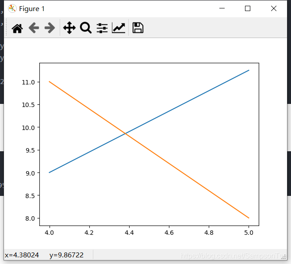Screen dimensions: 291x264
Task: Click the 10.0 y-axis tick label
Action: point(28,128)
